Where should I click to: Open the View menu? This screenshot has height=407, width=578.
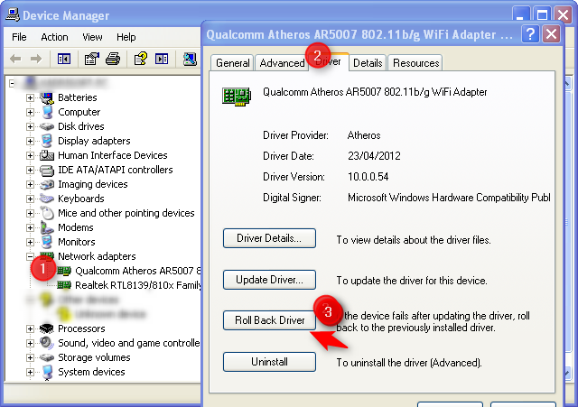coord(92,37)
